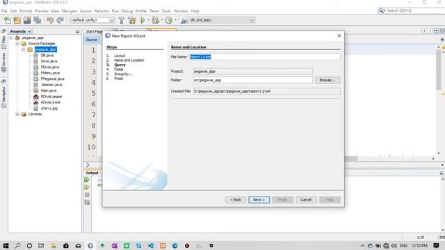Click the taskbar Search magnifier icon

(17, 246)
